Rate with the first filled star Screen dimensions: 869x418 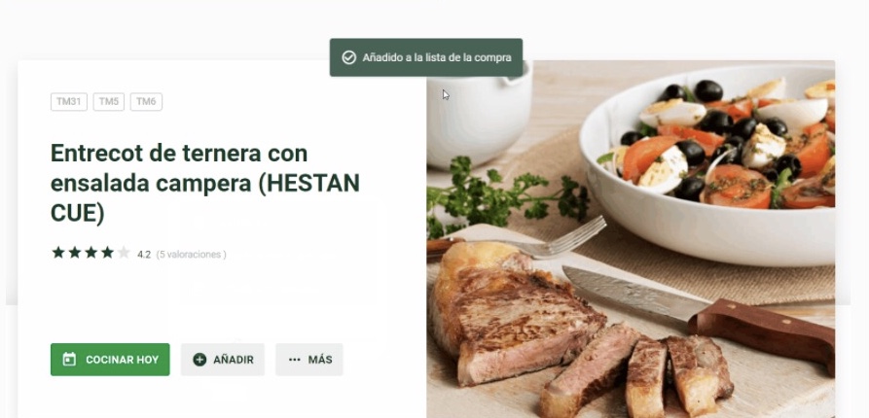[58, 253]
